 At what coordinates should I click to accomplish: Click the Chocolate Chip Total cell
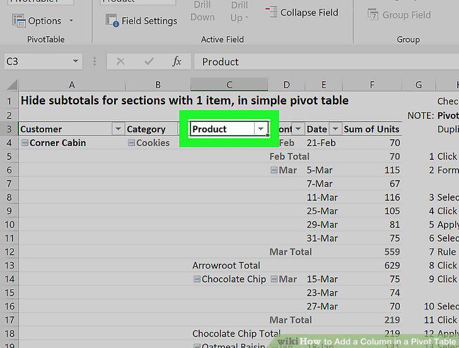click(236, 333)
